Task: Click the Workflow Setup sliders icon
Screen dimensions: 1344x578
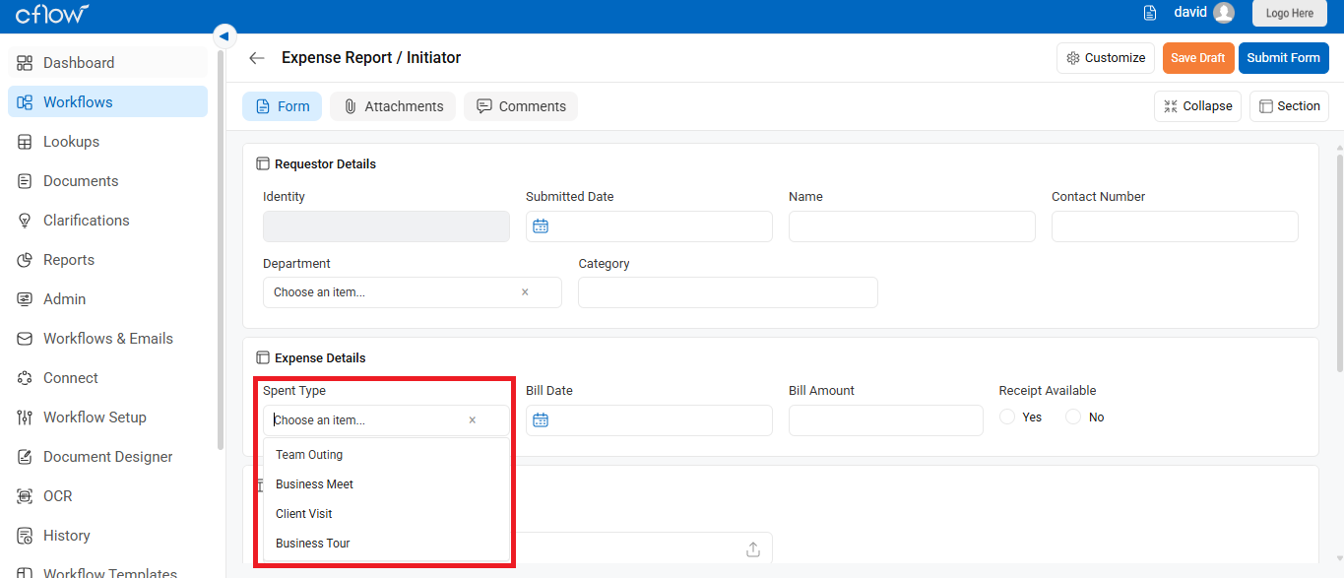Action: point(25,417)
